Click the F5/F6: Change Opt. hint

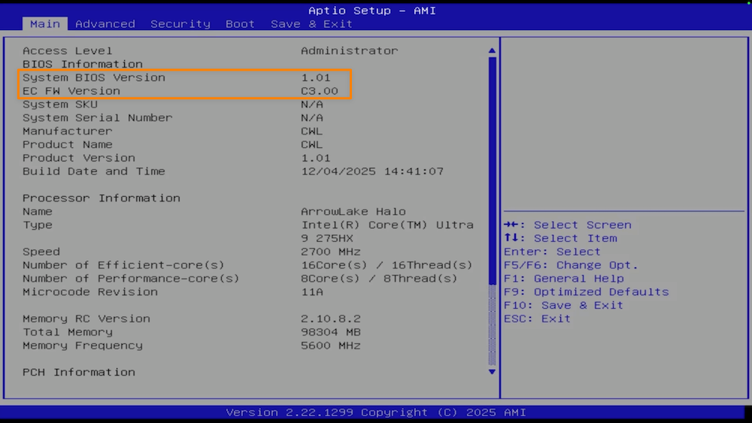pos(571,265)
